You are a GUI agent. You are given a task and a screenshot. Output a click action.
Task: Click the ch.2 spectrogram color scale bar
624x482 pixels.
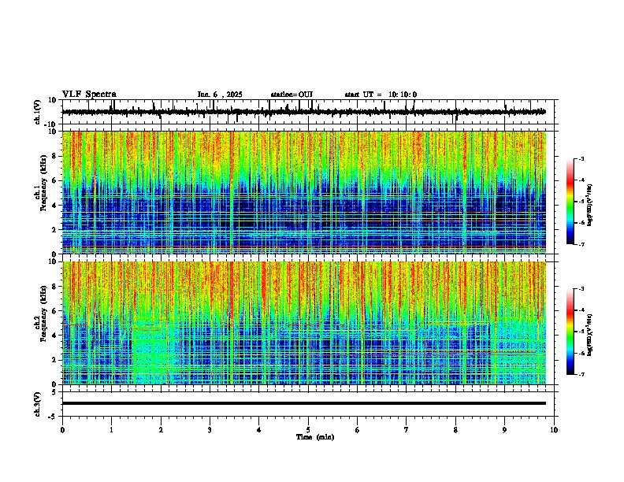coord(570,332)
